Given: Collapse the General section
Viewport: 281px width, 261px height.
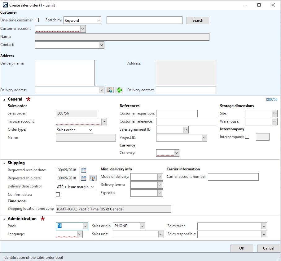Looking at the screenshot, I should point(4,99).
